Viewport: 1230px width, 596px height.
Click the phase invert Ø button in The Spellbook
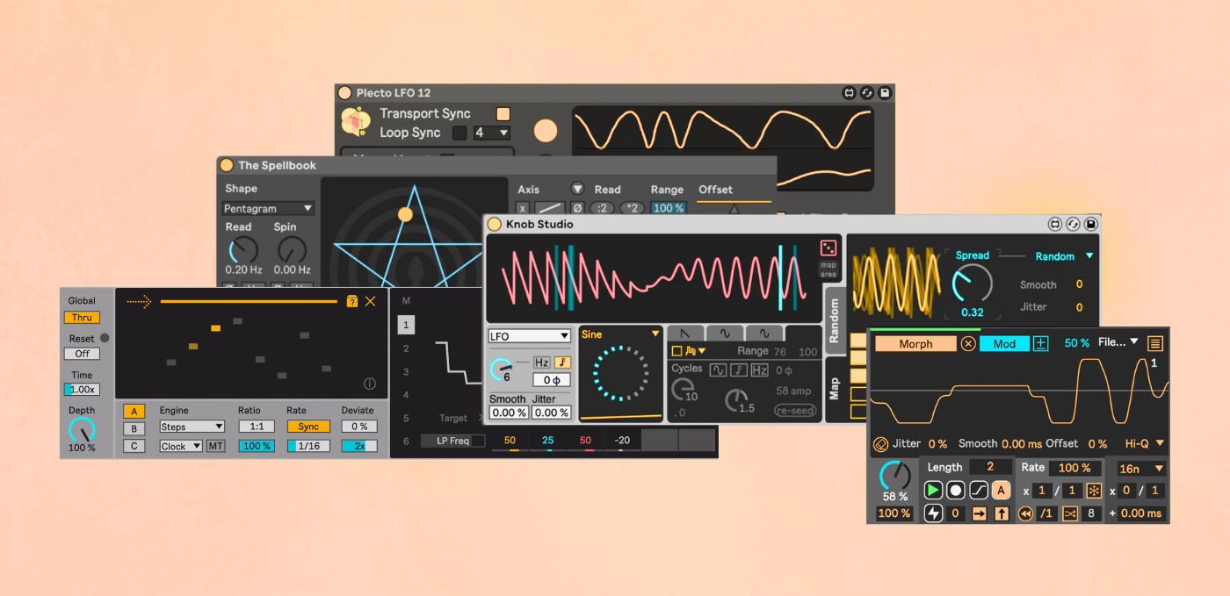[577, 209]
